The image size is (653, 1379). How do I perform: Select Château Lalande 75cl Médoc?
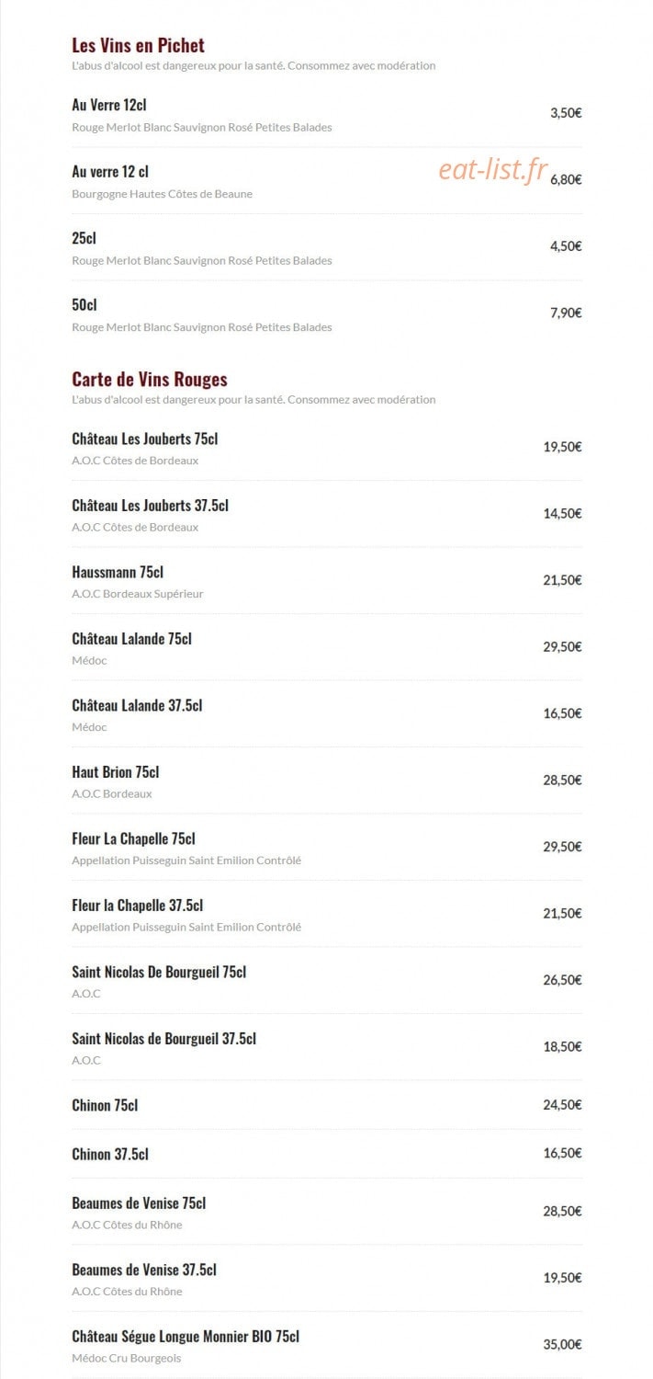pos(327,648)
